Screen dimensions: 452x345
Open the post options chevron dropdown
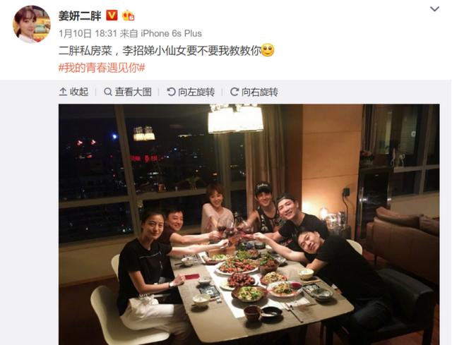[434, 9]
